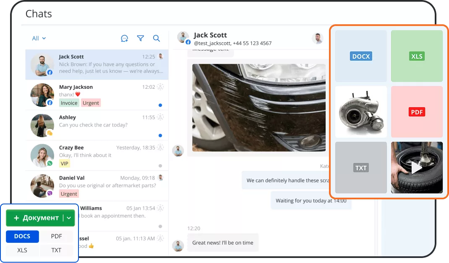
Task: Play the tire video tile
Action: [x=417, y=168]
